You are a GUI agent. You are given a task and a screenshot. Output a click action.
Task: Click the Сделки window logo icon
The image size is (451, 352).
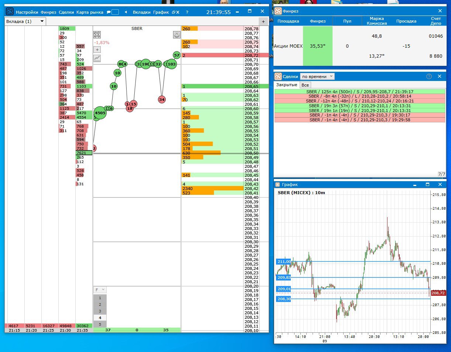pos(279,77)
